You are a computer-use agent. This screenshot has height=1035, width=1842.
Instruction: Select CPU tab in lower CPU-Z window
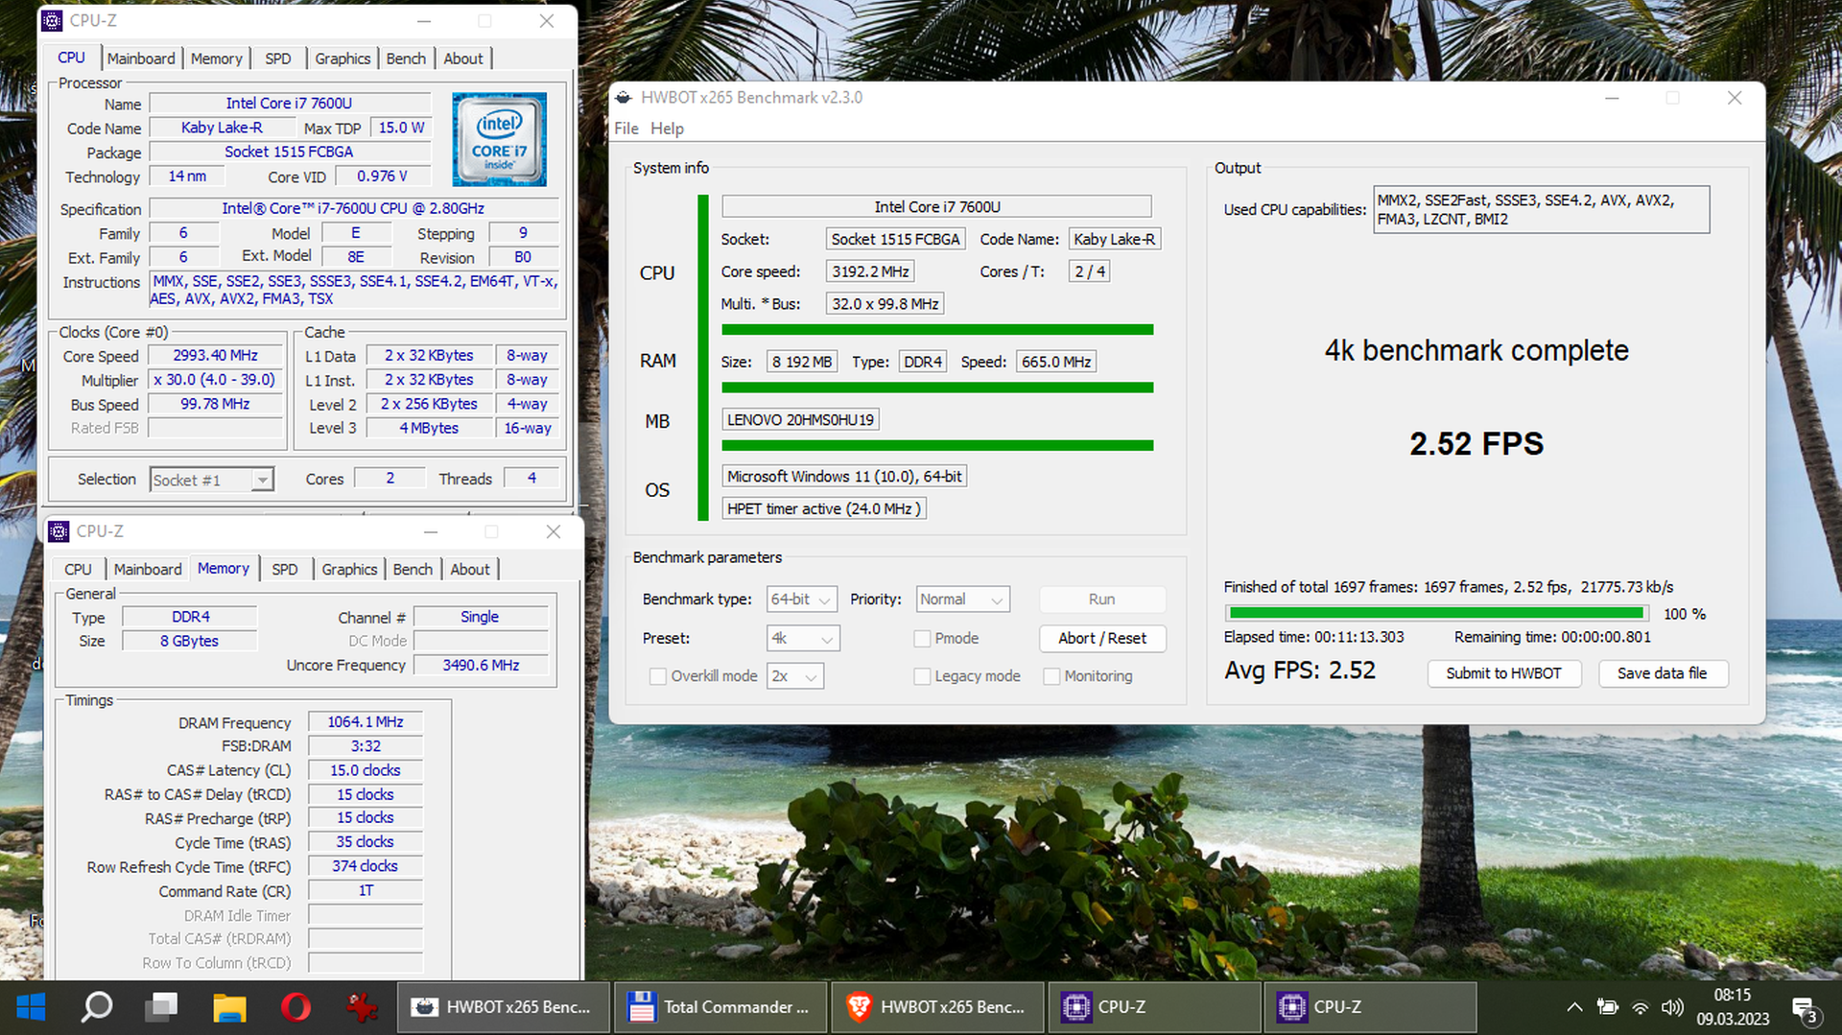[x=78, y=570]
